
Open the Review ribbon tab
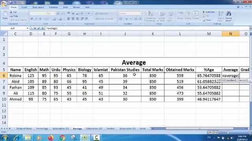click(76, 7)
